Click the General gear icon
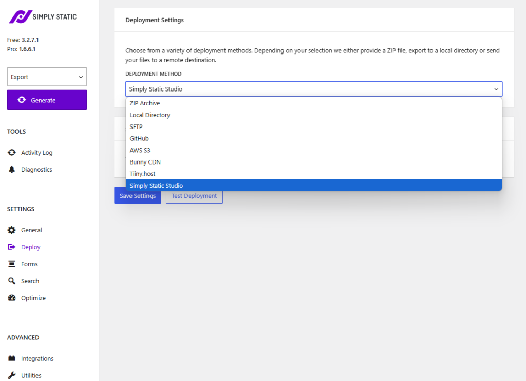 (12, 230)
